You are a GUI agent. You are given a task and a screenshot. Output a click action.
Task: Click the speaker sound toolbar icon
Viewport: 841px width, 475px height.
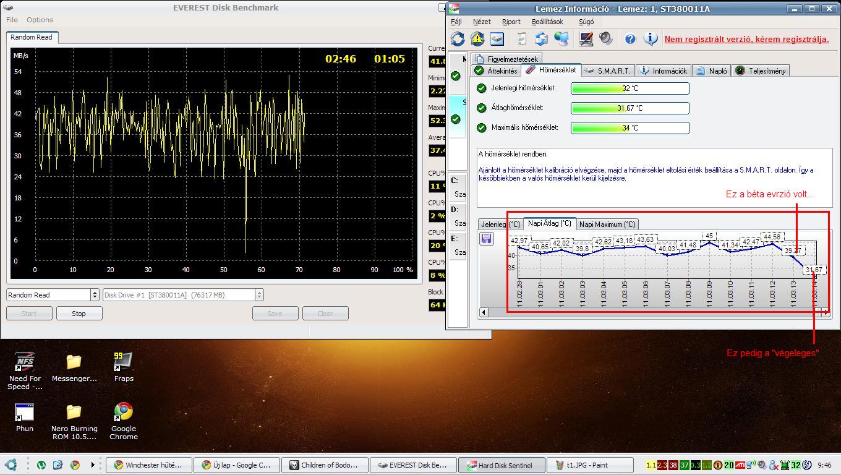605,39
